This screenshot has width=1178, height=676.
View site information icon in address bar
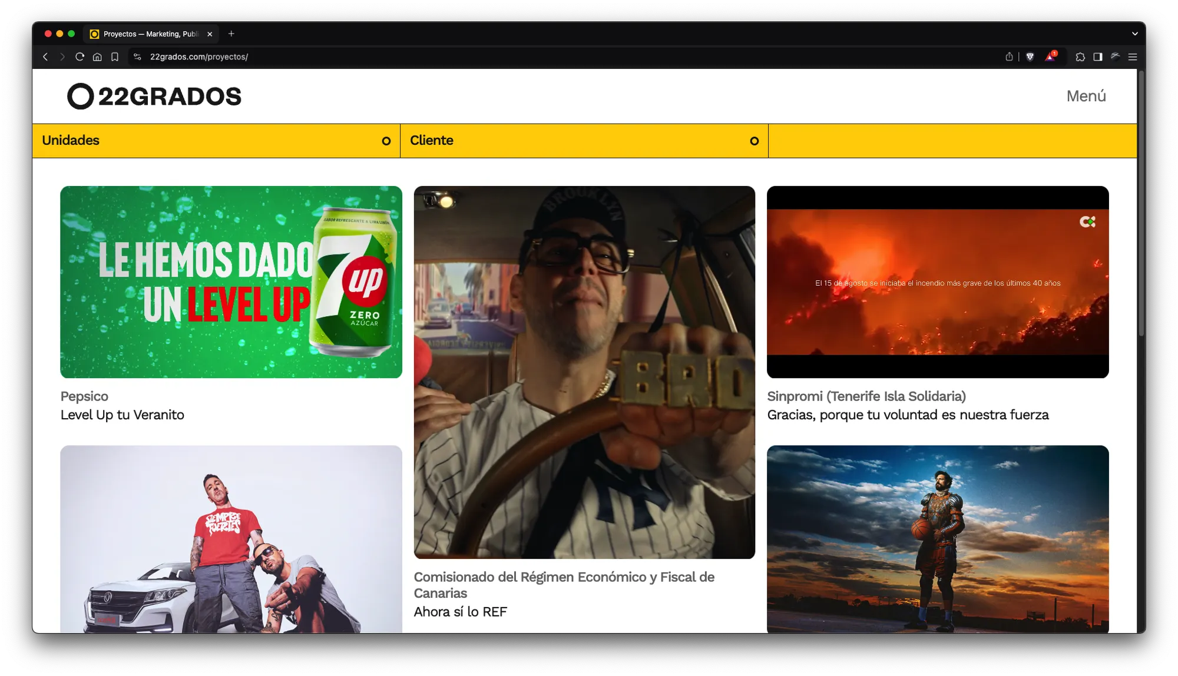[137, 57]
